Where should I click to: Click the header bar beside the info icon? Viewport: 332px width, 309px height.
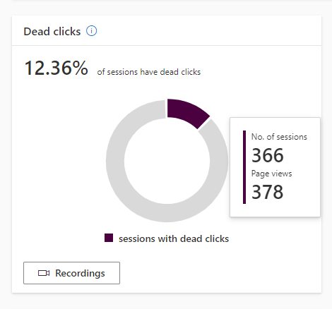pyautogui.click(x=207, y=31)
